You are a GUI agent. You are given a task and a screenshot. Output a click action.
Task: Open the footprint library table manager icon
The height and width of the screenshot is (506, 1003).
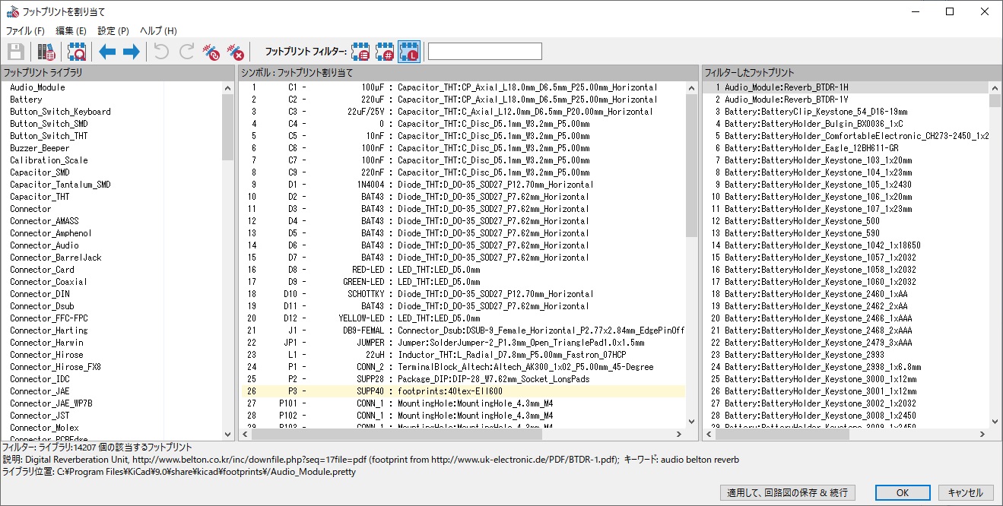pos(46,52)
